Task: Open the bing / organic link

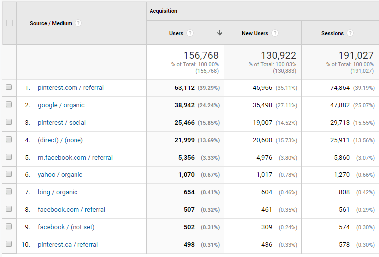Action: coord(58,192)
